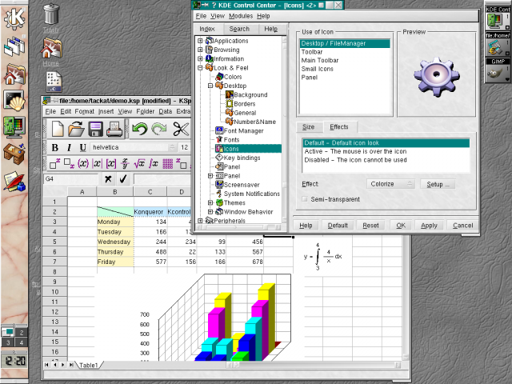Click the integral formula icon

click(x=152, y=163)
